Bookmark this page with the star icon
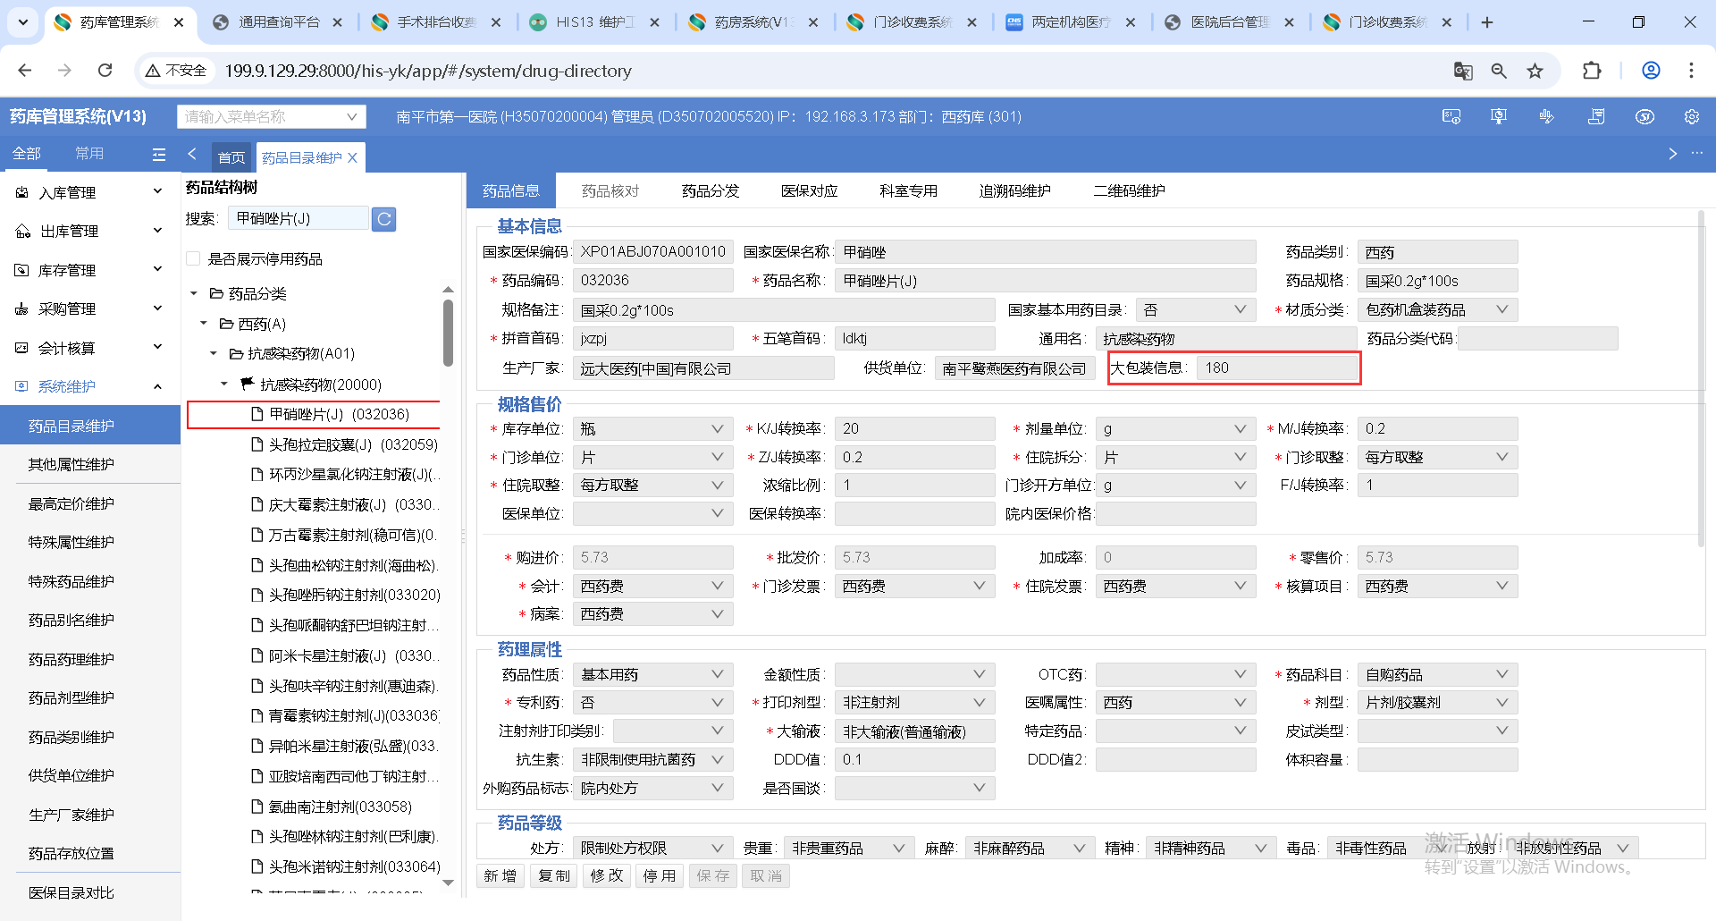 coord(1535,71)
